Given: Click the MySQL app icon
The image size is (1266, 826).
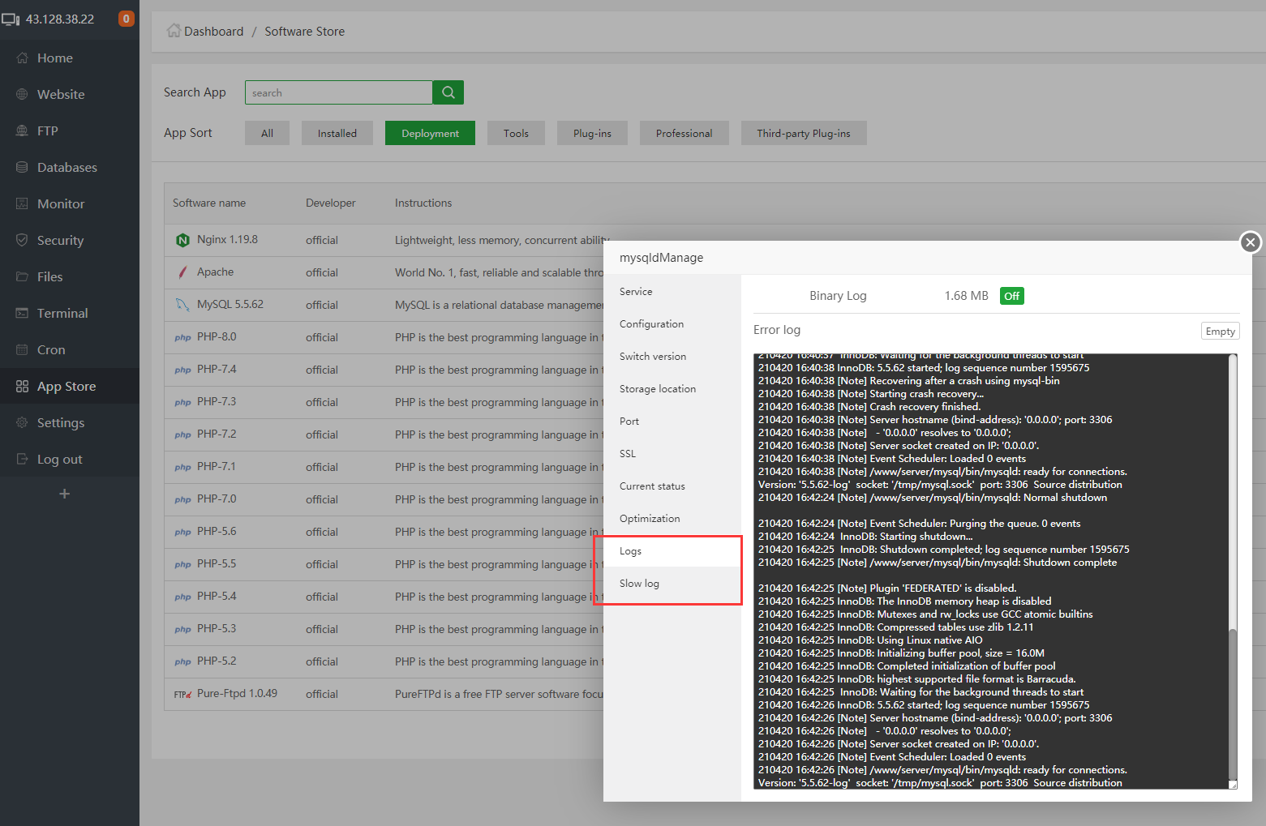Looking at the screenshot, I should pos(182,305).
